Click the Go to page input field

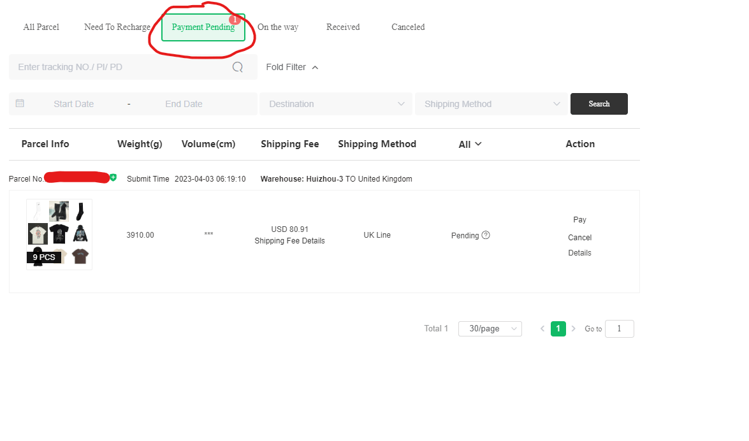pos(619,328)
